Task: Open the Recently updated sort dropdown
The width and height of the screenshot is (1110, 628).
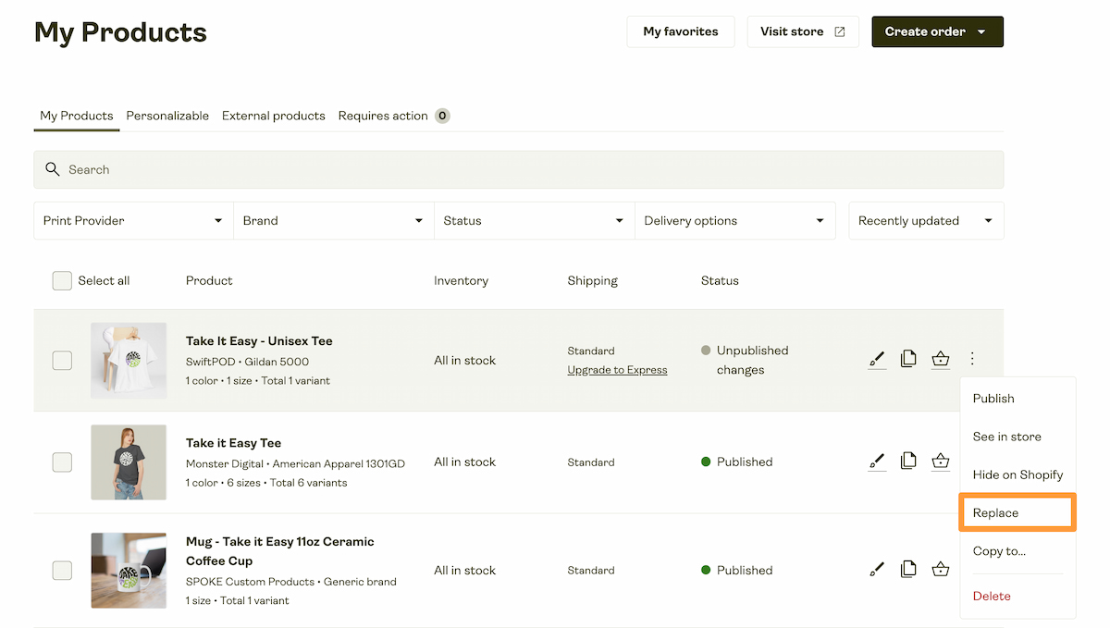Action: click(x=925, y=220)
